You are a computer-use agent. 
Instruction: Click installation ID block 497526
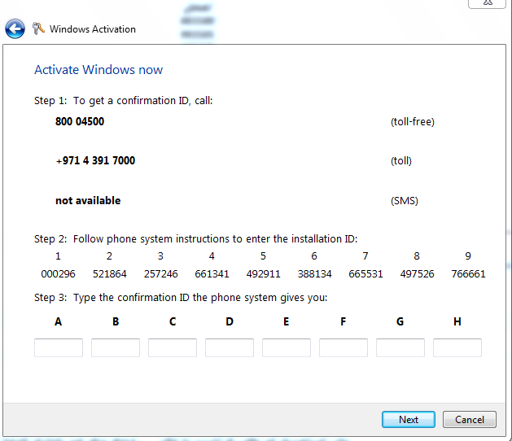click(417, 273)
